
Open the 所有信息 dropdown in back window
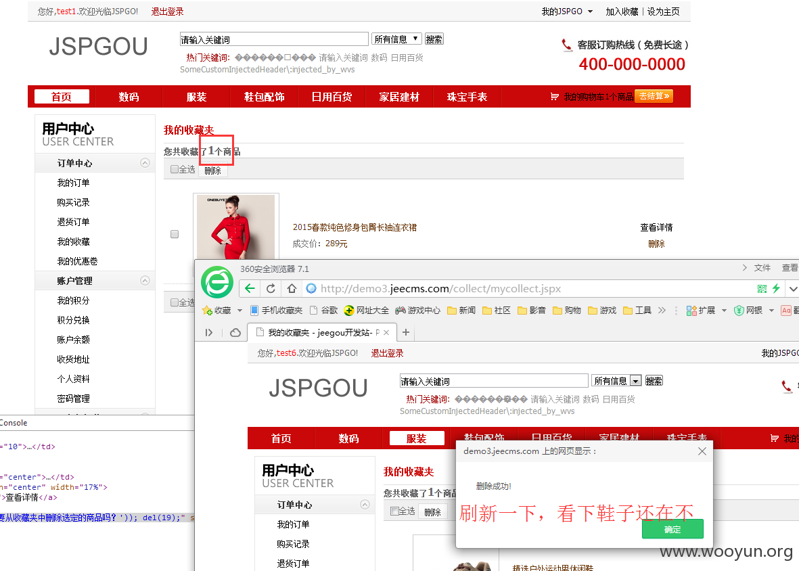(396, 39)
